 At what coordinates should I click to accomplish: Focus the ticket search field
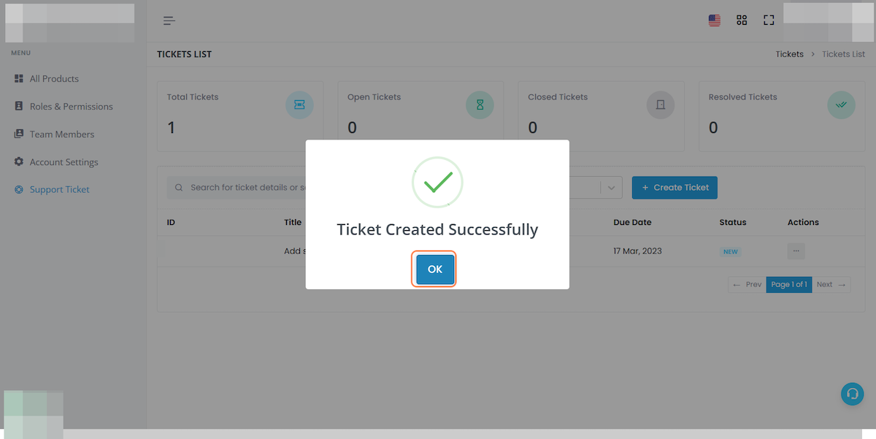coord(237,188)
